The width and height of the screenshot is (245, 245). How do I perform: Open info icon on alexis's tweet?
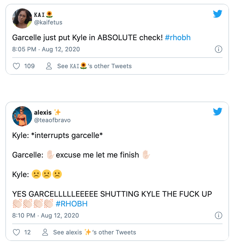pos(218,215)
